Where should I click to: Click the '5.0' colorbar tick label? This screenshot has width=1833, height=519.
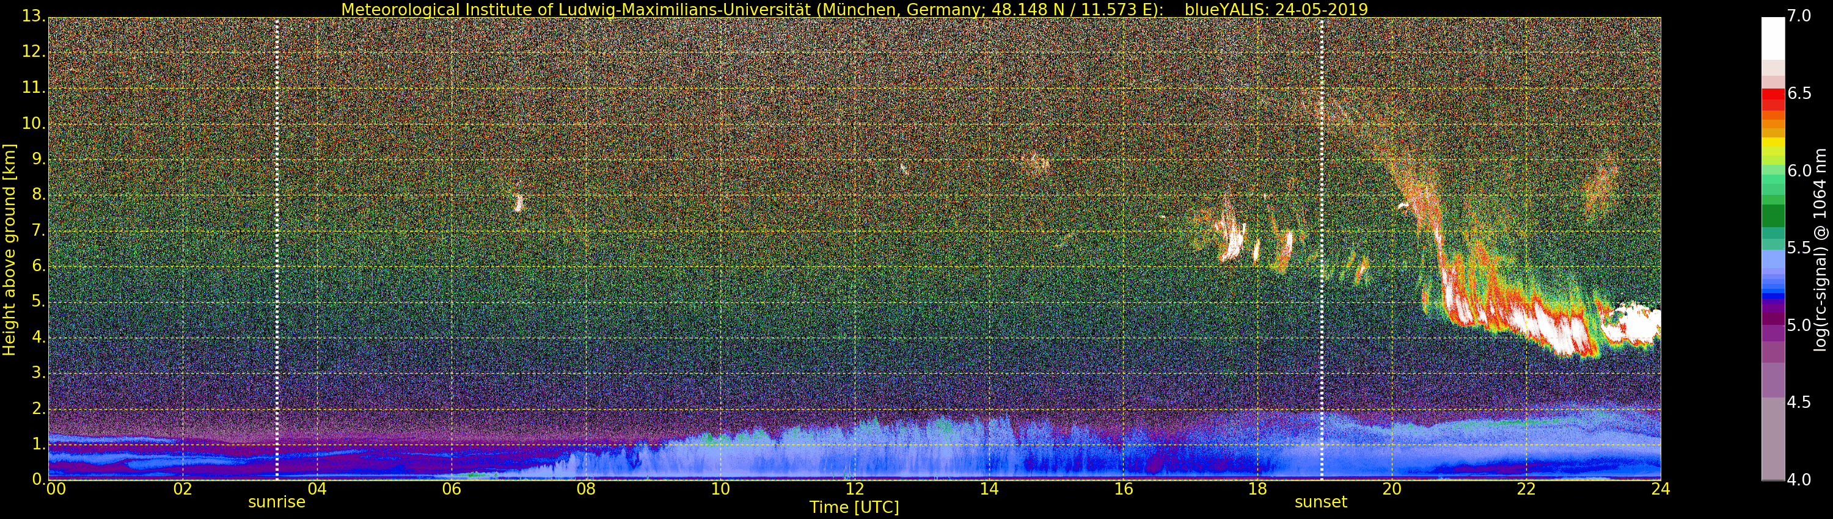(1799, 325)
